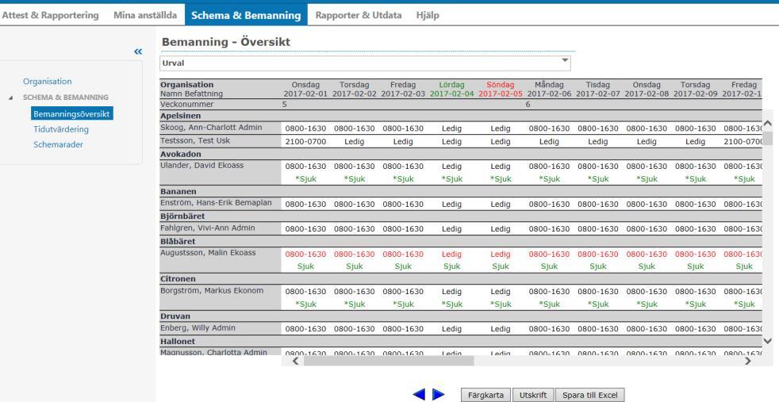Click Borgström's *Sjuk entry on Måndag 2017-02-06
Viewport: 779px width, 402px height.
[549, 304]
